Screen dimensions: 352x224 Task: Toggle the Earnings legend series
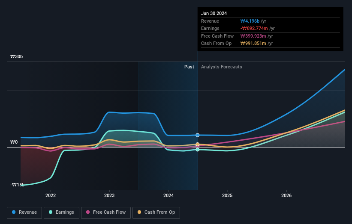[61, 212]
